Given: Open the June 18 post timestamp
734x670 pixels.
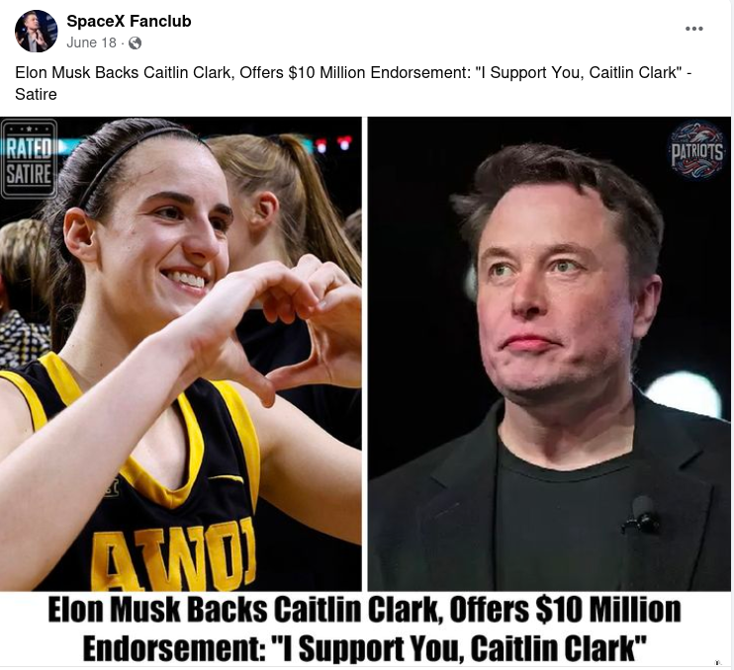Looking at the screenshot, I should pos(91,42).
